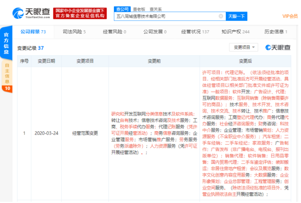This screenshot has width=301, height=203.
Task: Click the 天眼一下 search button
Action: pos(236,16)
